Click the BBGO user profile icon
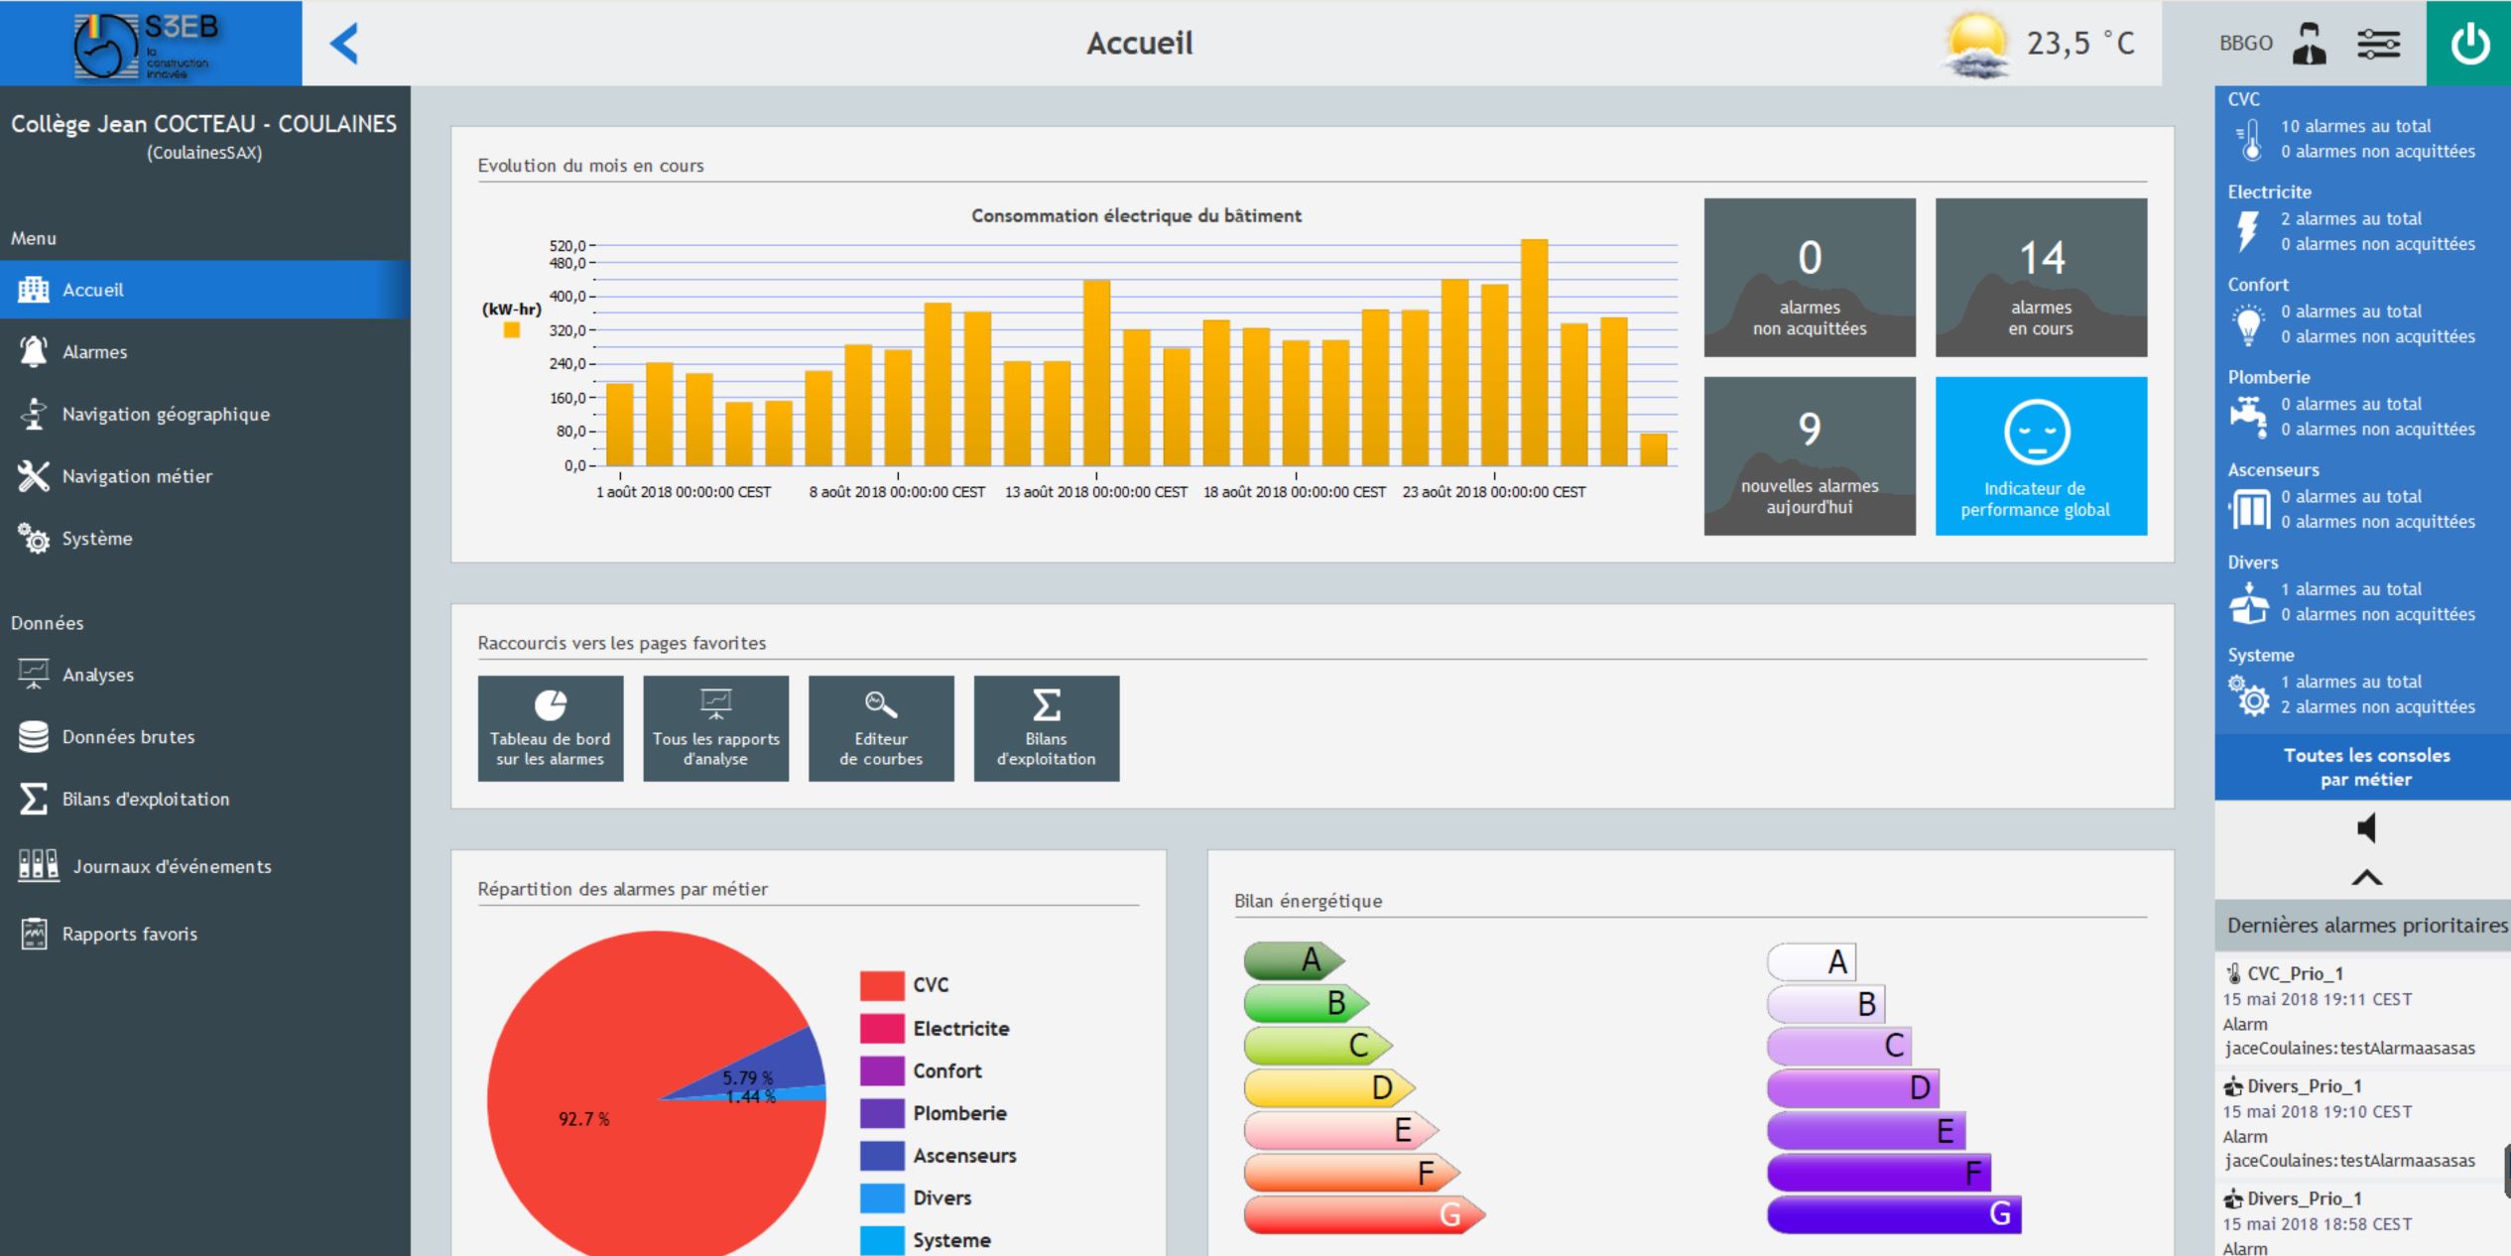Viewport: 2511px width, 1256px height. click(2309, 44)
